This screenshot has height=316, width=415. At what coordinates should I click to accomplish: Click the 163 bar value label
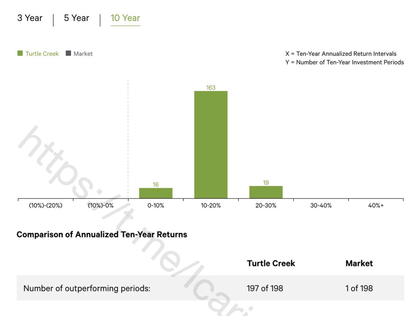pos(211,88)
